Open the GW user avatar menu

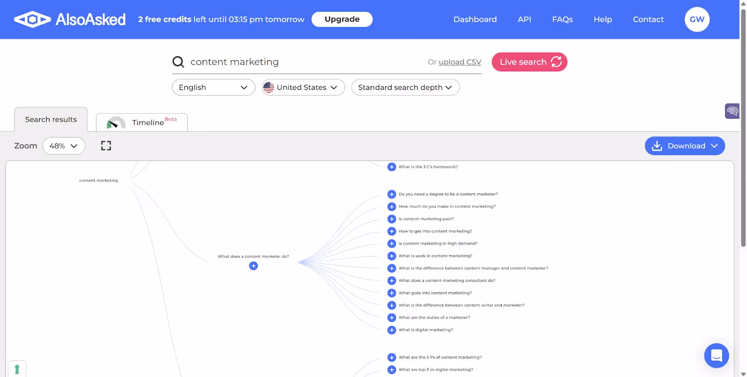point(697,19)
